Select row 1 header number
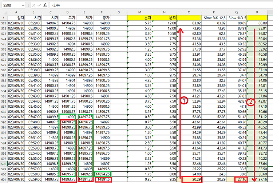Image resolution: width=273 pixels, height=183 pixels. pyautogui.click(x=4, y=18)
